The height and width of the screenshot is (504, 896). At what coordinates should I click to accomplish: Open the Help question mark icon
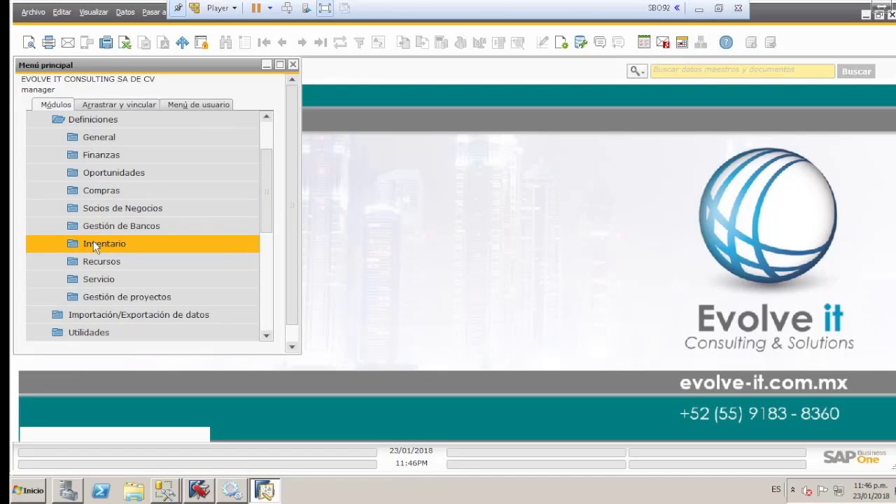[x=726, y=43]
